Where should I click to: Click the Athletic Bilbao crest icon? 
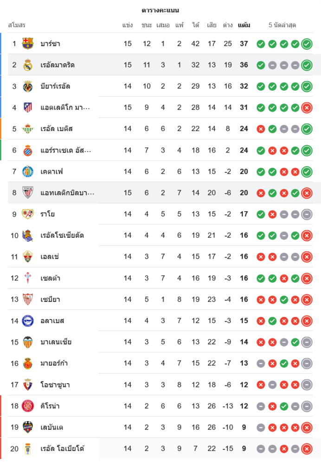point(28,193)
